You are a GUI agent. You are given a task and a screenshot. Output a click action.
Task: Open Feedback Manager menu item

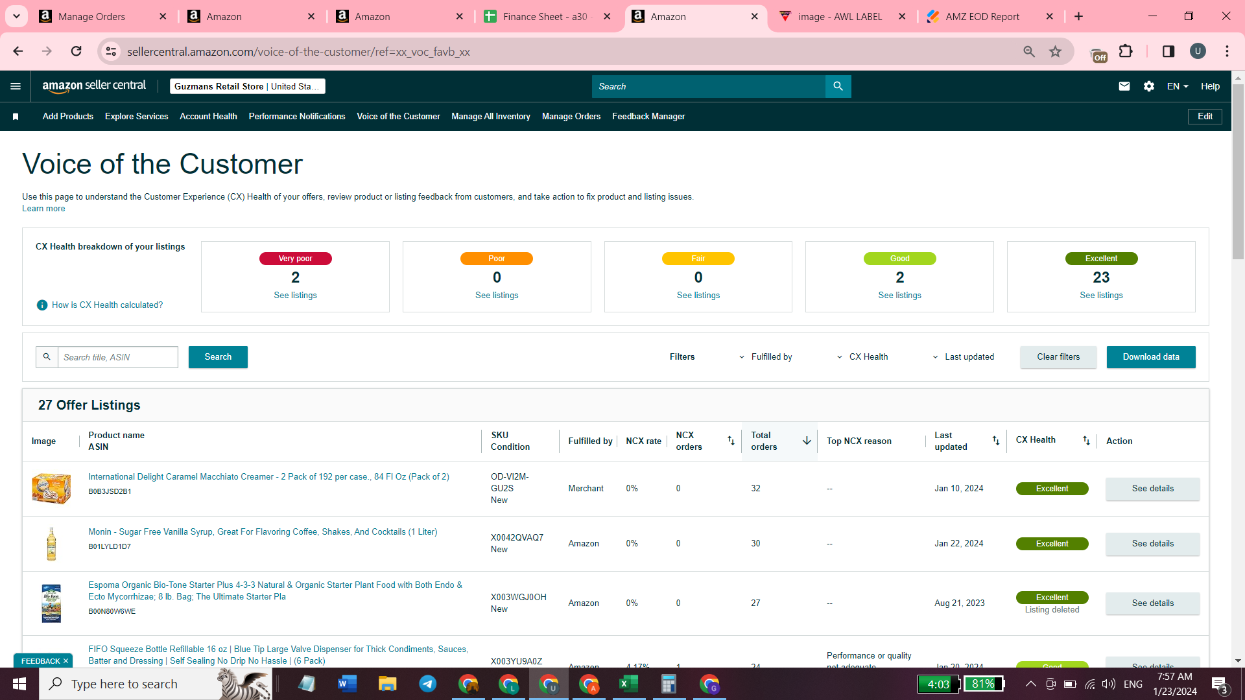648,117
